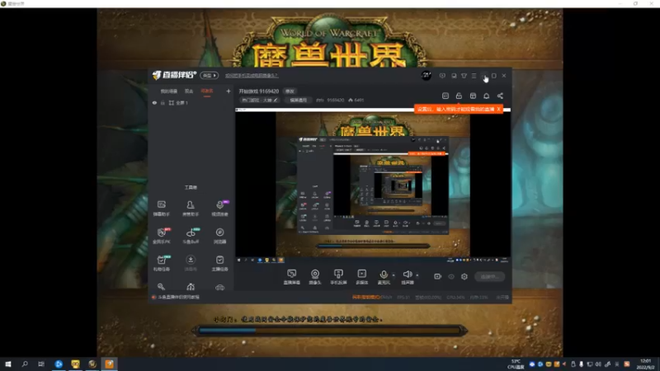Launch the PK tool with red badge
This screenshot has width=660, height=371.
click(161, 236)
